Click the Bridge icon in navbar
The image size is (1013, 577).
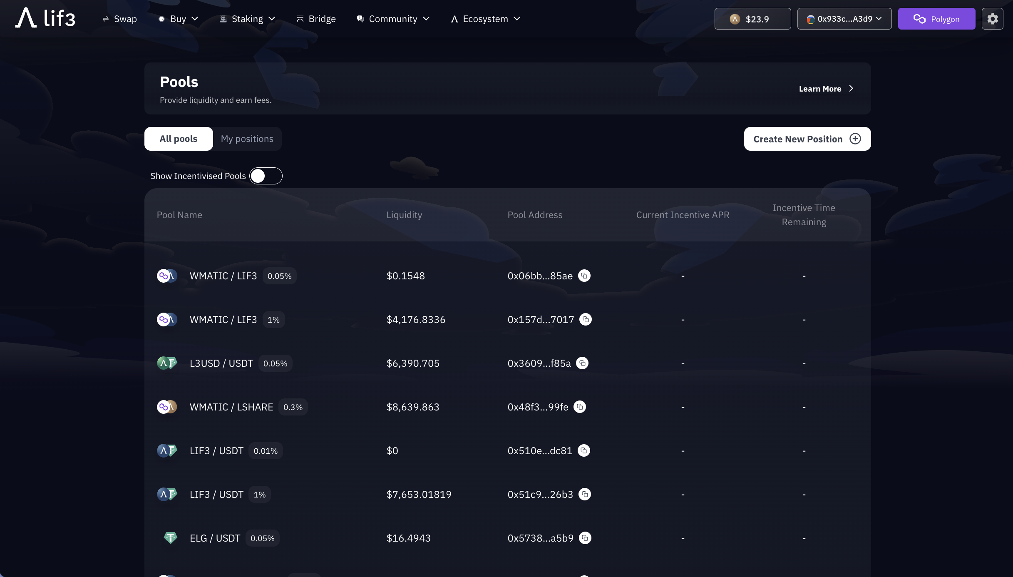(300, 19)
